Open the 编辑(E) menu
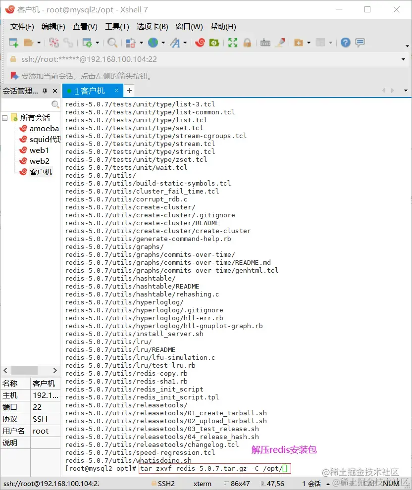The height and width of the screenshot is (490, 412). [53, 27]
